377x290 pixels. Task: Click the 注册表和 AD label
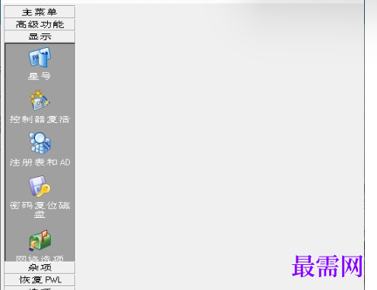tap(40, 162)
